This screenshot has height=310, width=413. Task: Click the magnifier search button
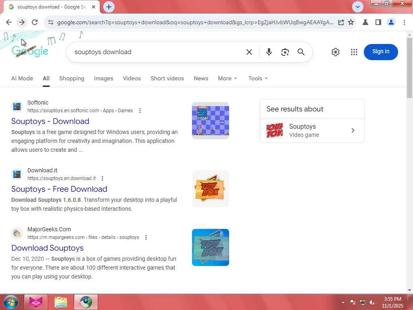pos(301,52)
